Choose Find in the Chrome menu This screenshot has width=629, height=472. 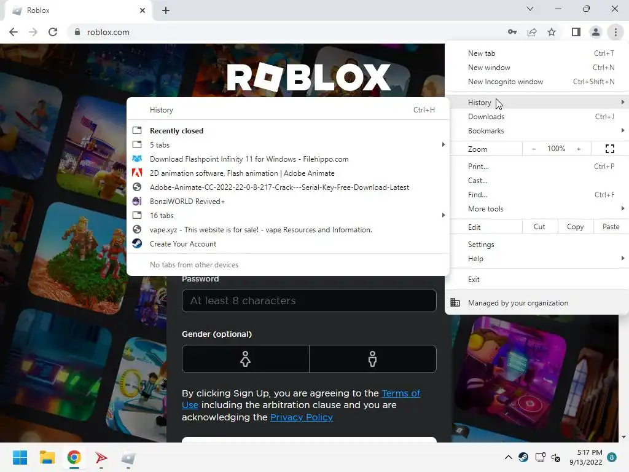coord(537,195)
